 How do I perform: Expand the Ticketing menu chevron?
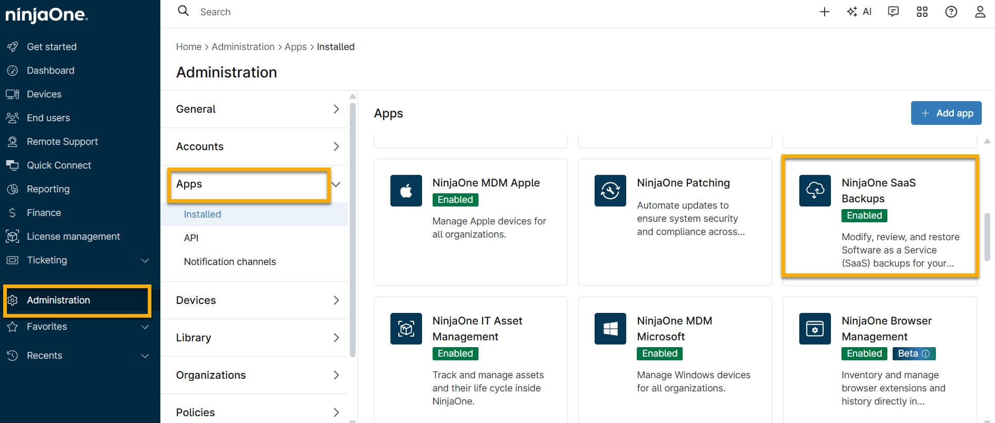coord(145,260)
